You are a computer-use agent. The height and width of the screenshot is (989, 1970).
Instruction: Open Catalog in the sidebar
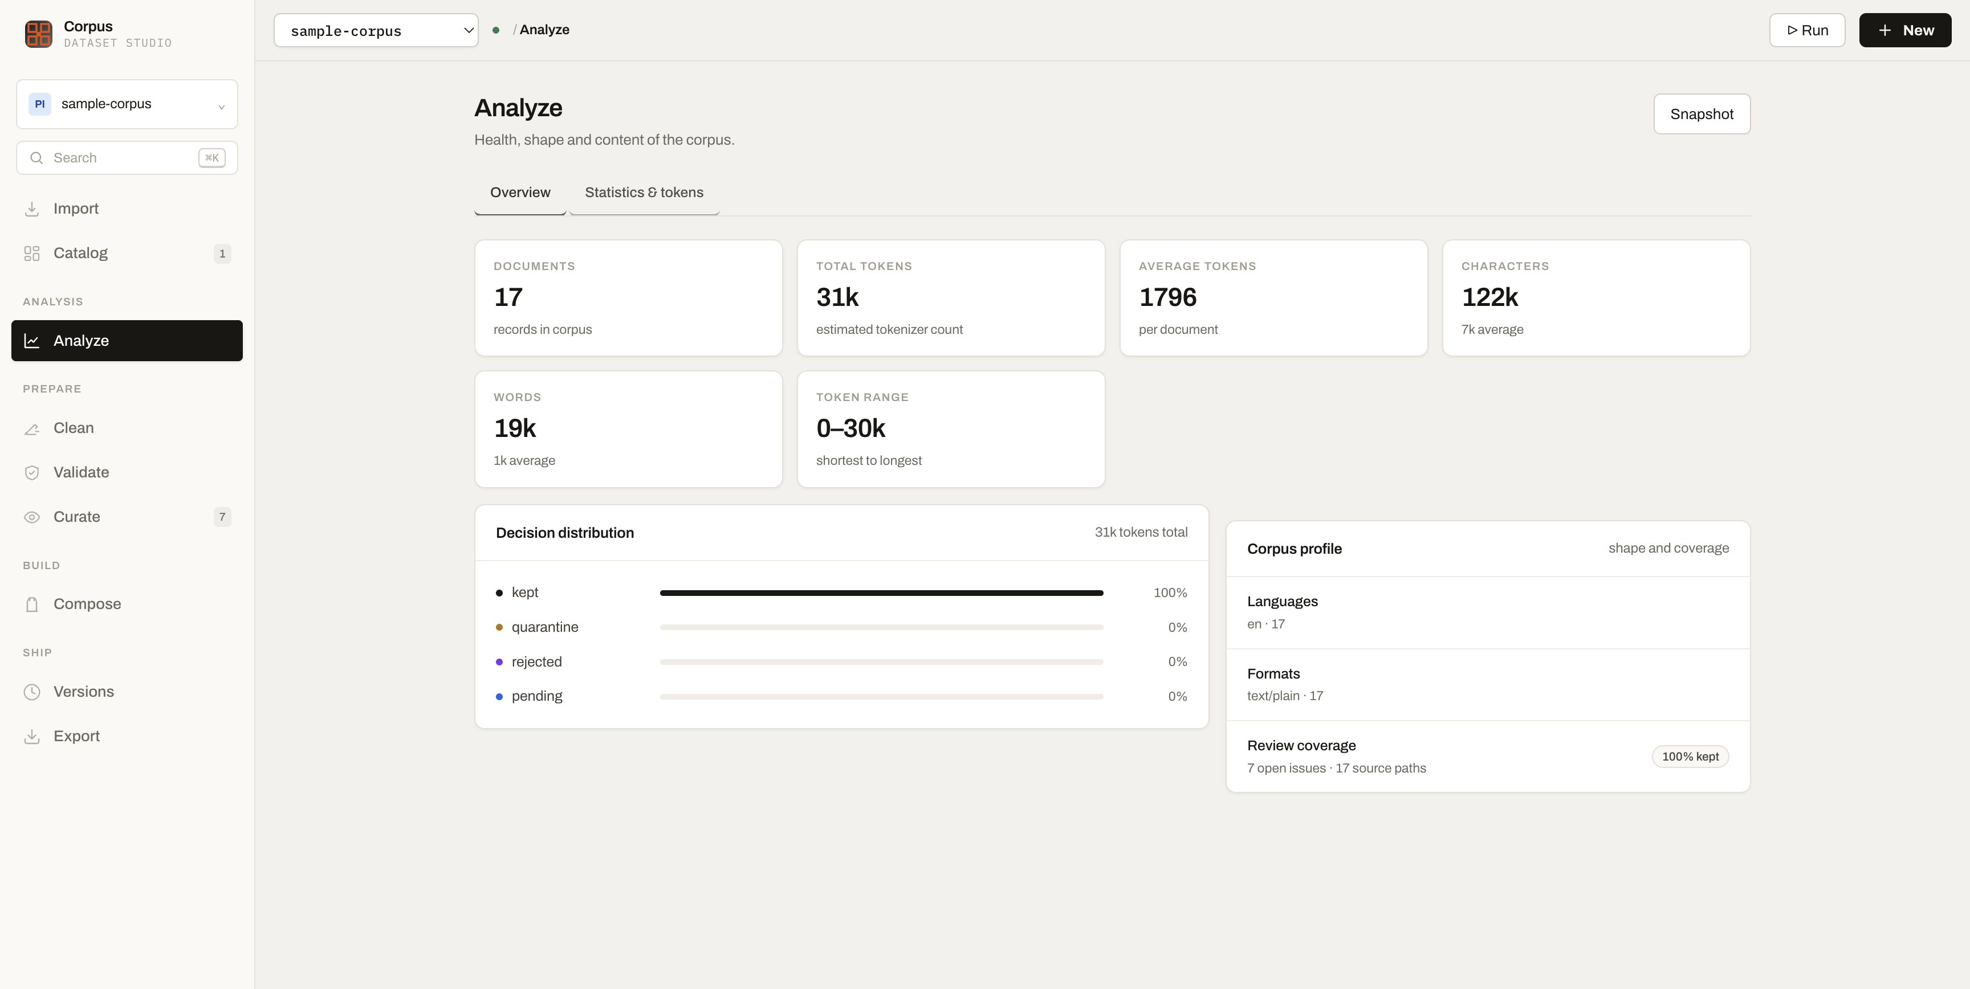point(127,253)
